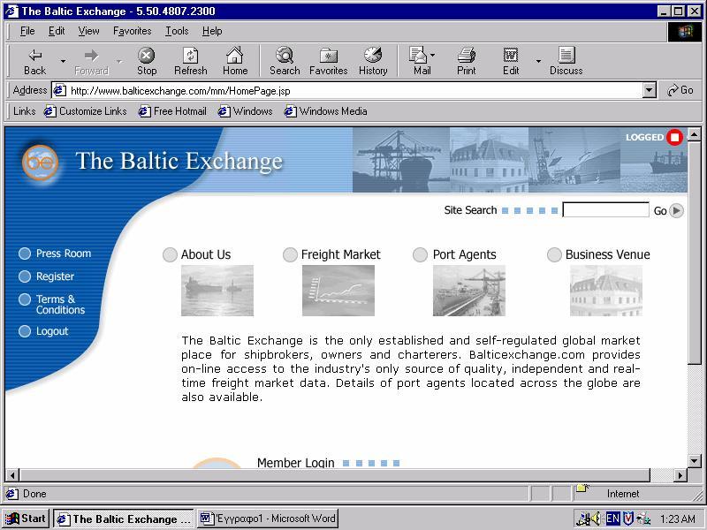Click the Site Search text field

(x=605, y=210)
